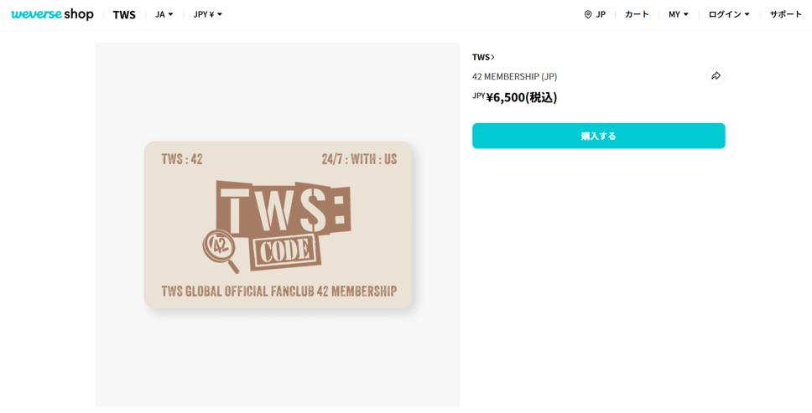Open the カート cart page
The height and width of the screenshot is (413, 812).
tap(637, 14)
